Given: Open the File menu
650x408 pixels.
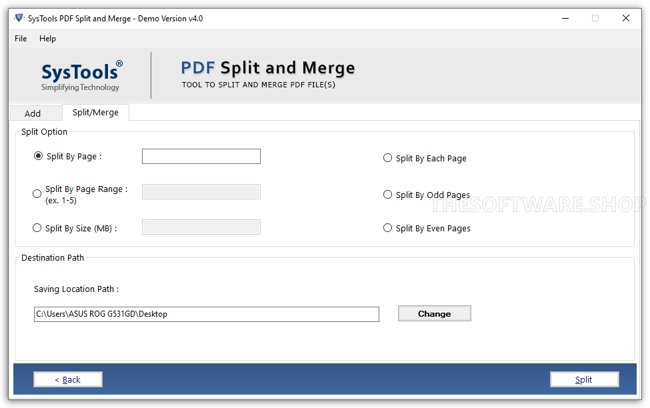Looking at the screenshot, I should coord(20,39).
